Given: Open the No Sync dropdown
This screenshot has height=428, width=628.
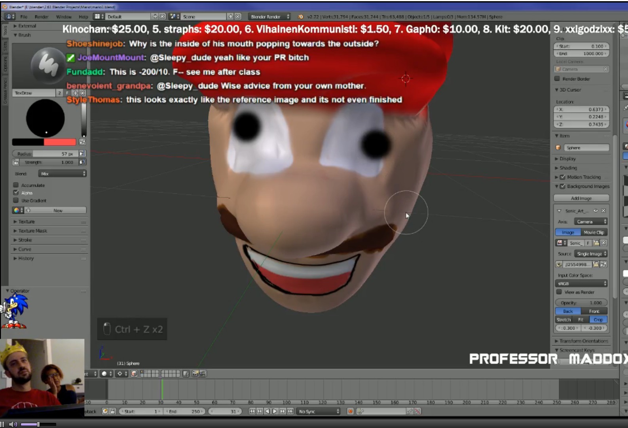Looking at the screenshot, I should 319,411.
